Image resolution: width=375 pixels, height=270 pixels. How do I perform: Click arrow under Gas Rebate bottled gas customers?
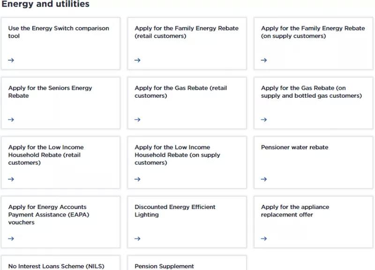(x=264, y=120)
